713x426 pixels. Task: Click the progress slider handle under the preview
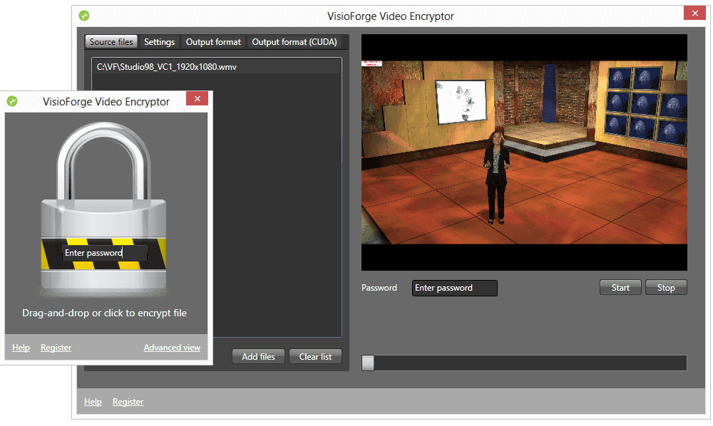(368, 363)
